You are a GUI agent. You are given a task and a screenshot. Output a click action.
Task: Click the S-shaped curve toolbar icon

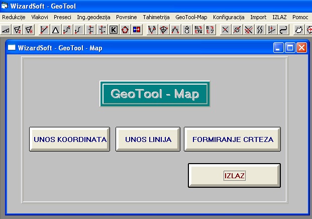click(284, 30)
